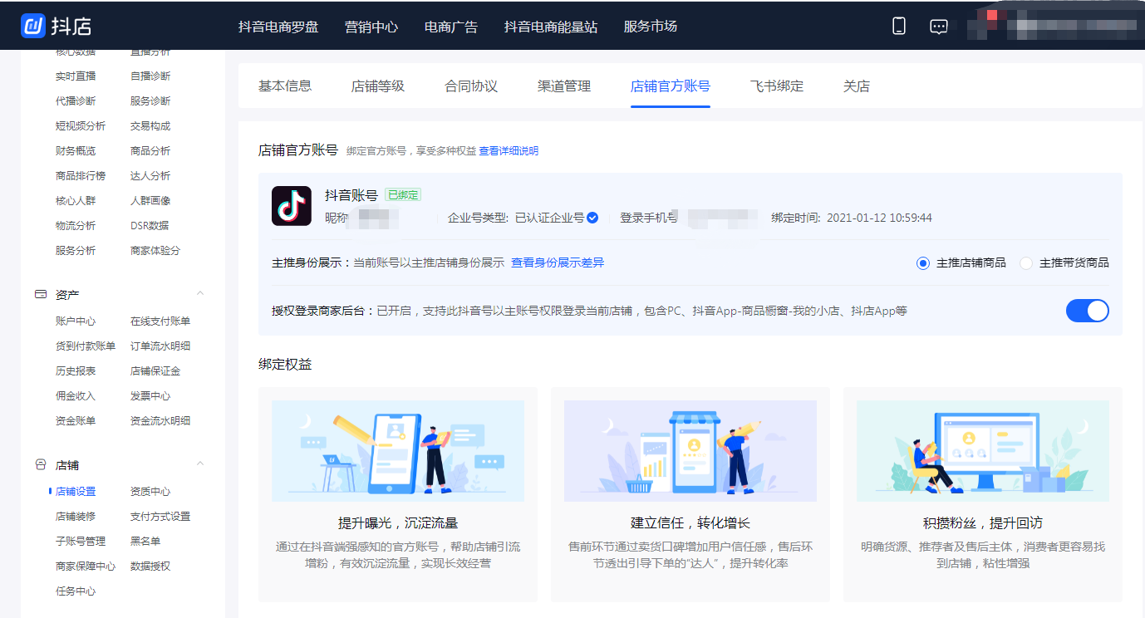Open 发票中心 in sidebar
The image size is (1145, 618).
150,395
